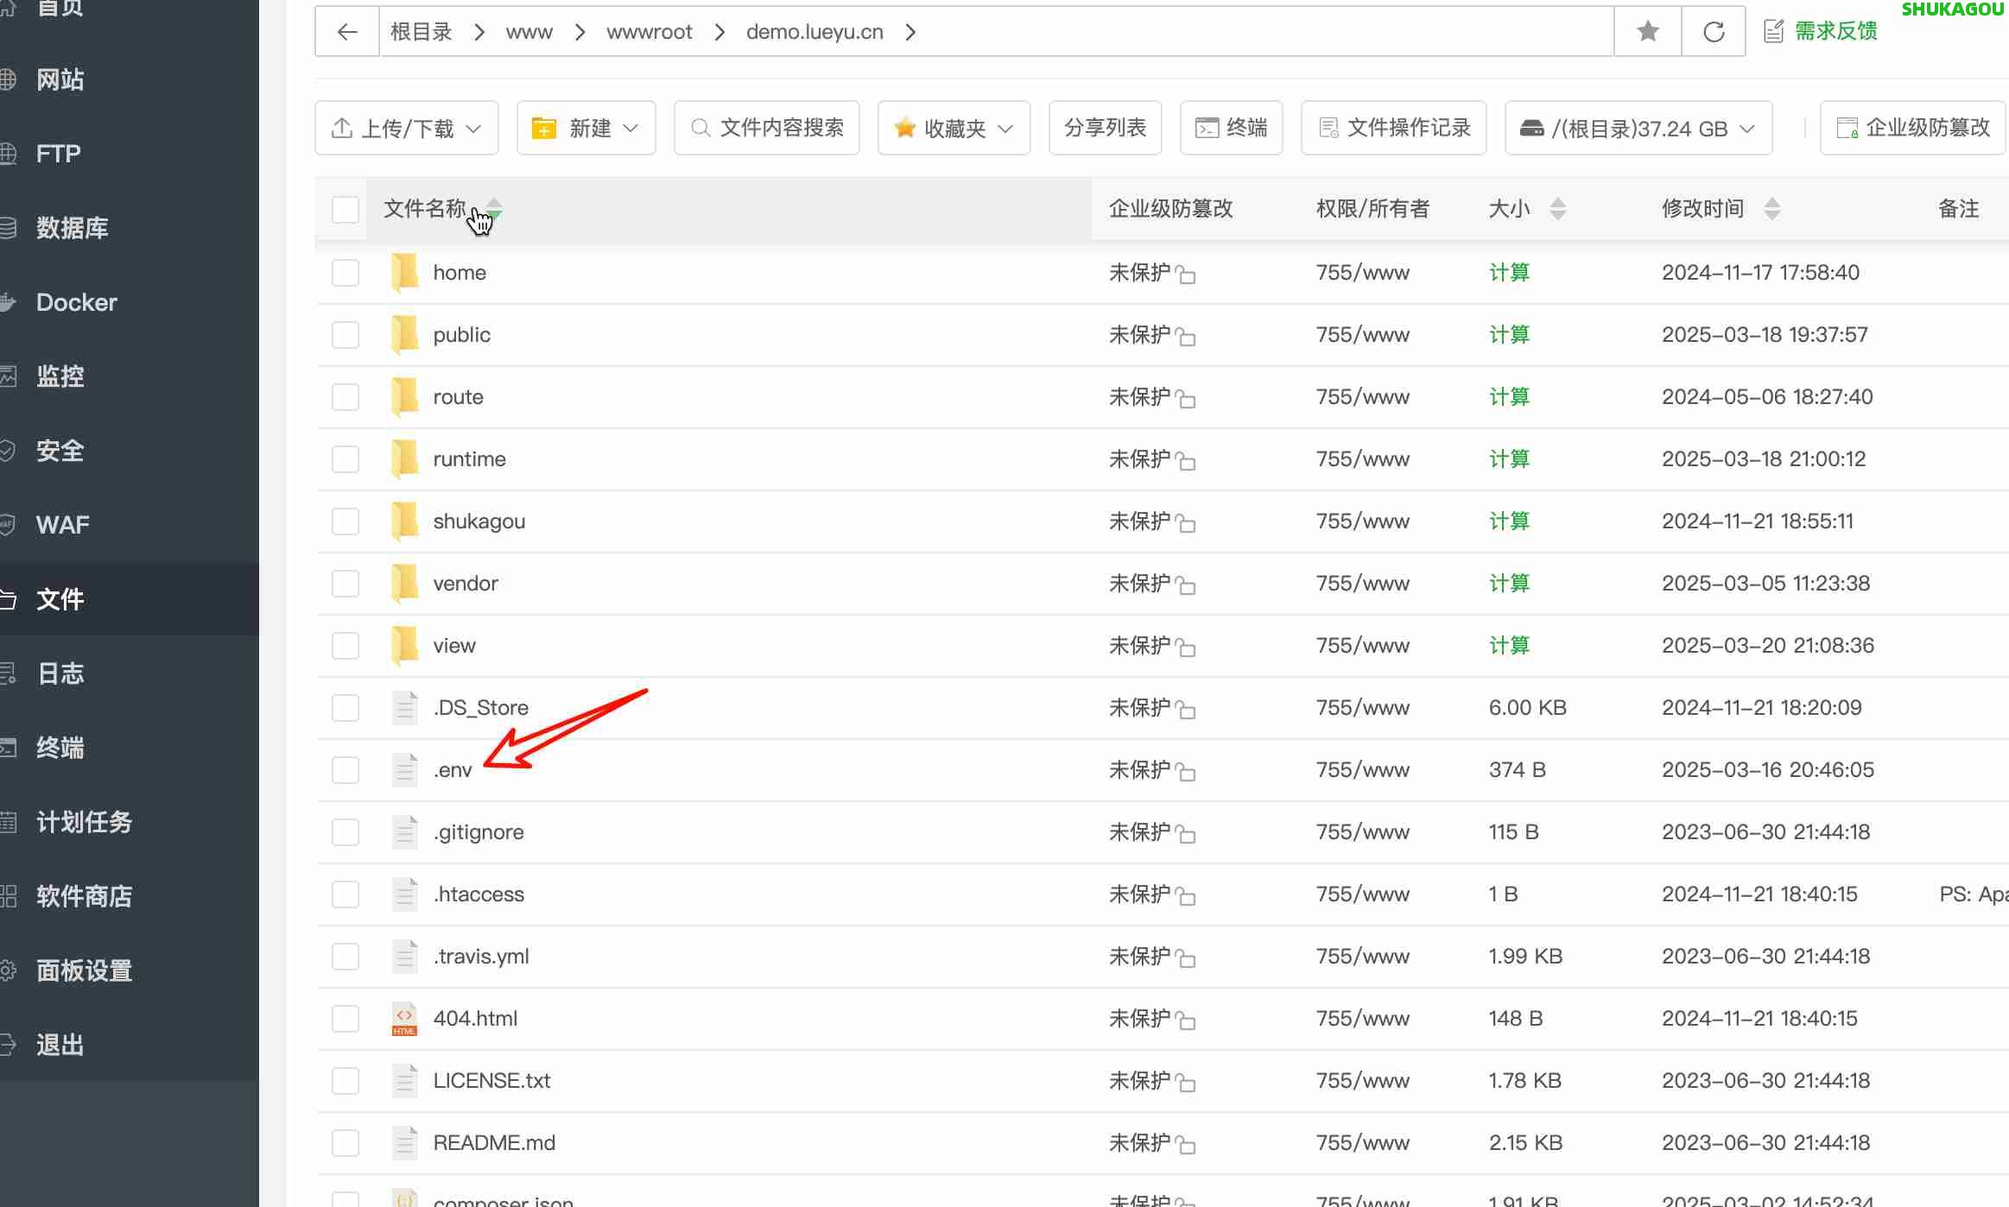Check the checkbox for the .env file

coord(345,769)
